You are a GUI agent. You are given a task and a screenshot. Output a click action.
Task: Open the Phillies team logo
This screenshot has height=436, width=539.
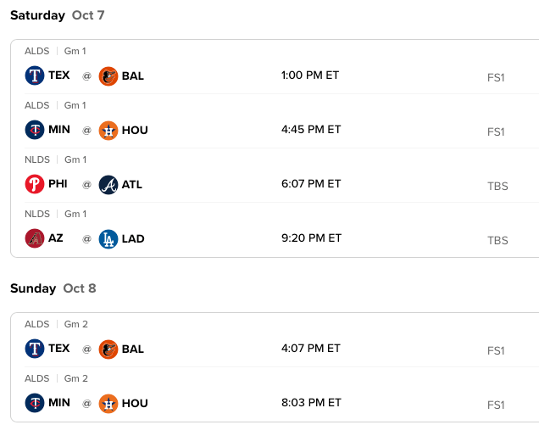coord(34,184)
